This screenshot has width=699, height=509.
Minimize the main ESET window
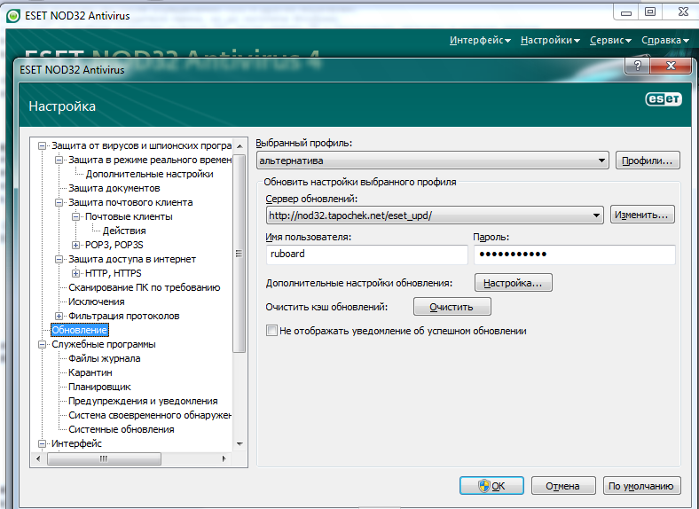pyautogui.click(x=626, y=12)
